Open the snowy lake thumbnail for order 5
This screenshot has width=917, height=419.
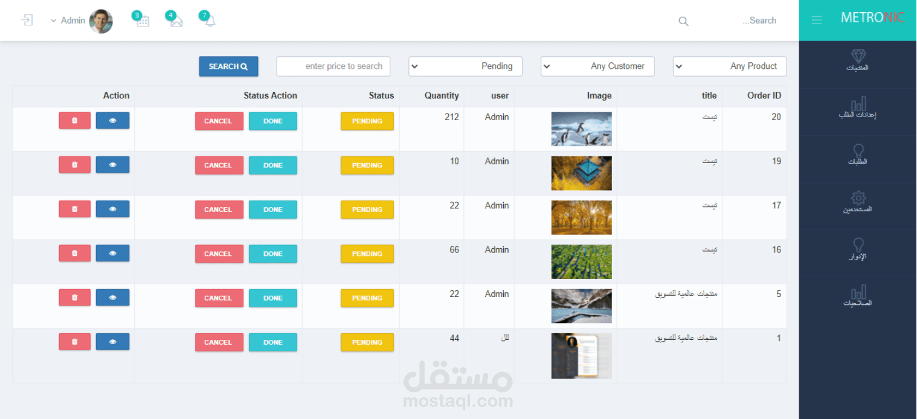pyautogui.click(x=581, y=306)
